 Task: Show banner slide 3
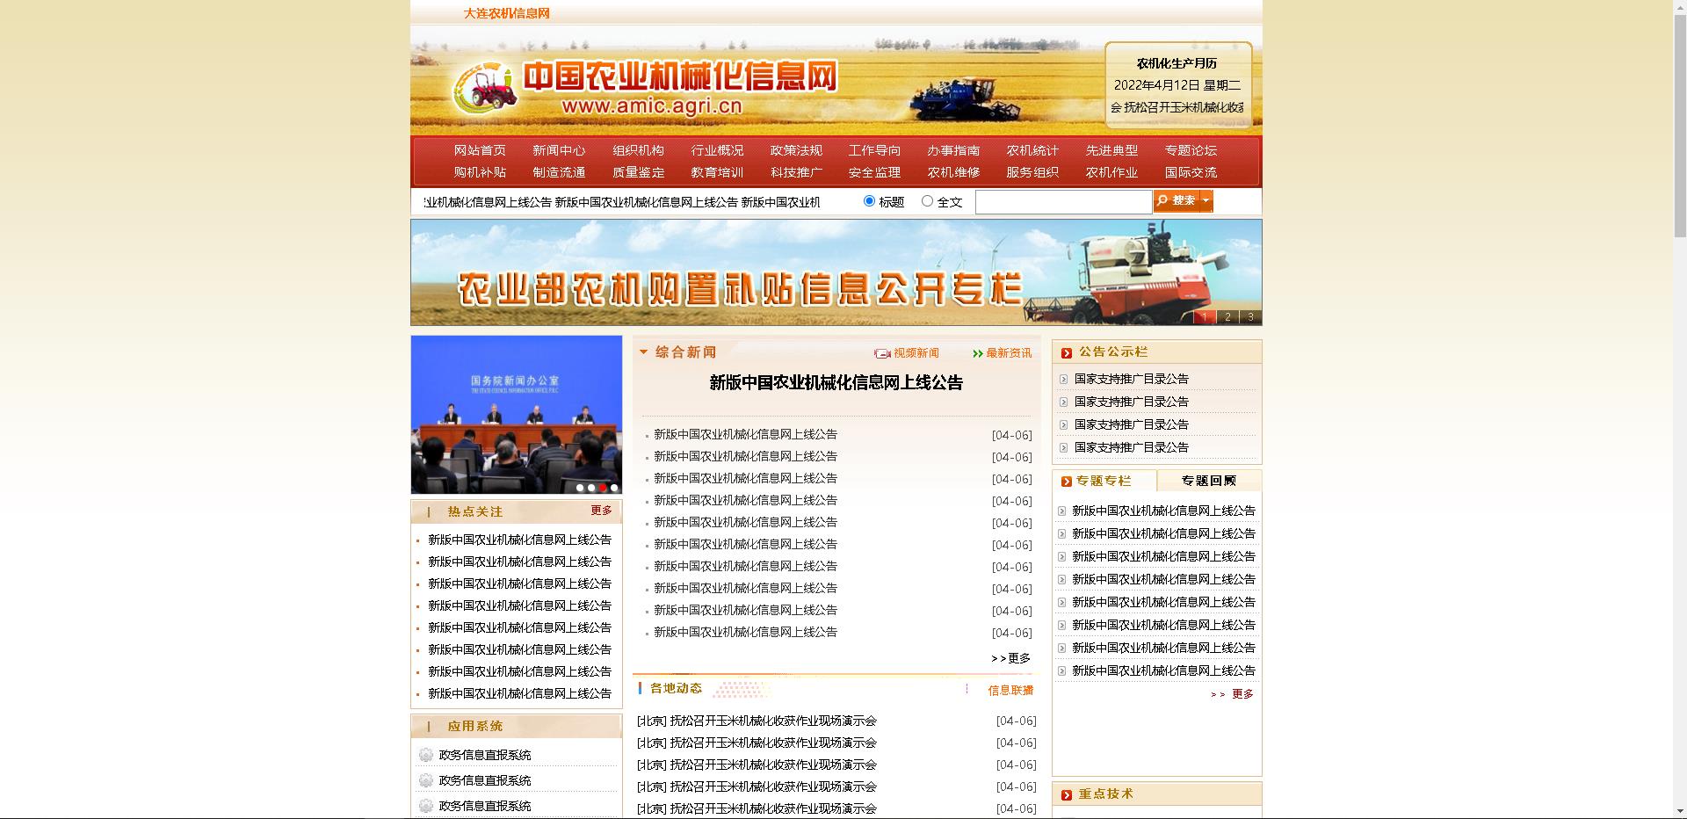click(1250, 317)
